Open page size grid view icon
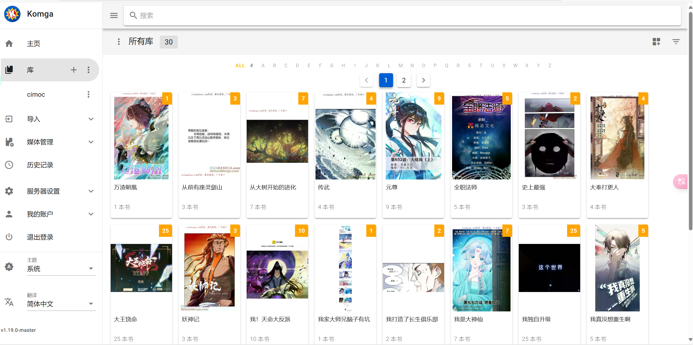 (656, 42)
